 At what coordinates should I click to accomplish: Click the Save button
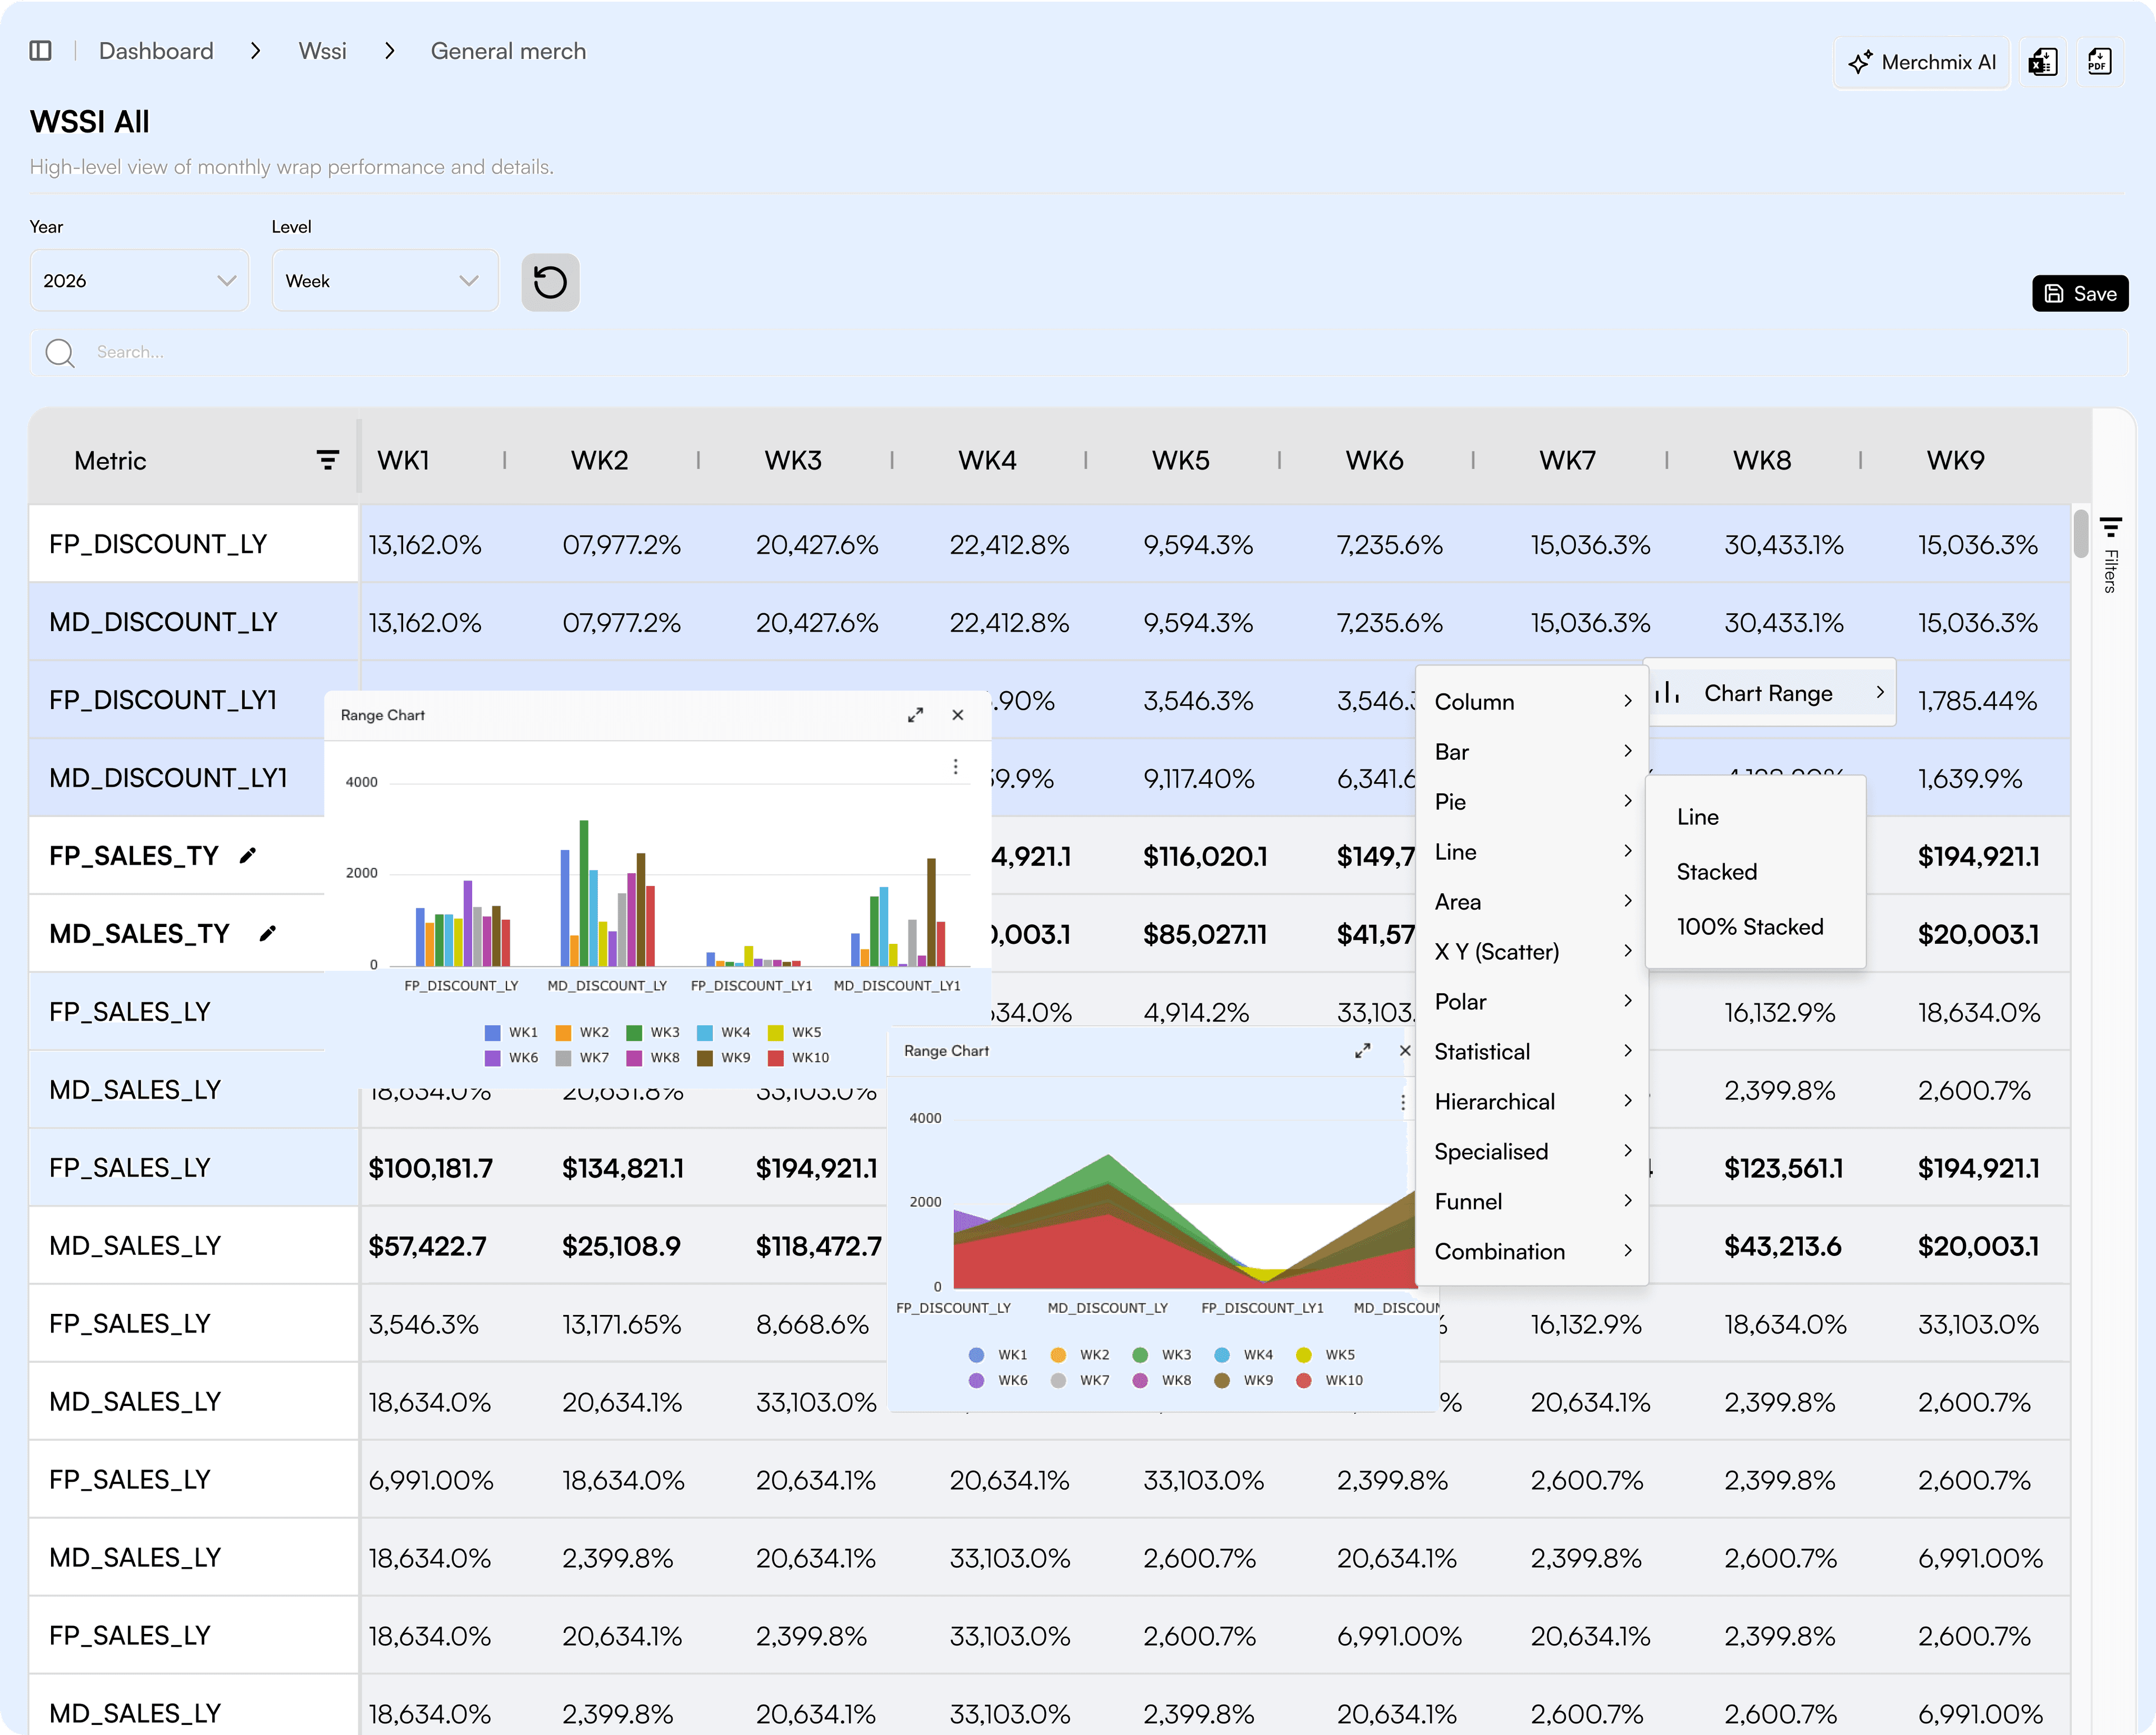[2080, 294]
